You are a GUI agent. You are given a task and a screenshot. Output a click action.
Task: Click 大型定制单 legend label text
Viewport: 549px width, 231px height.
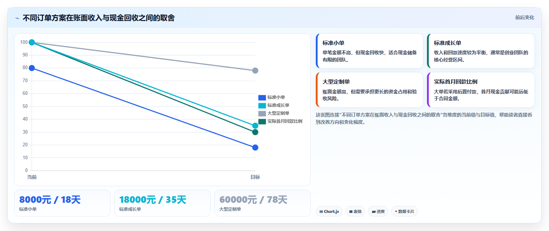278,113
